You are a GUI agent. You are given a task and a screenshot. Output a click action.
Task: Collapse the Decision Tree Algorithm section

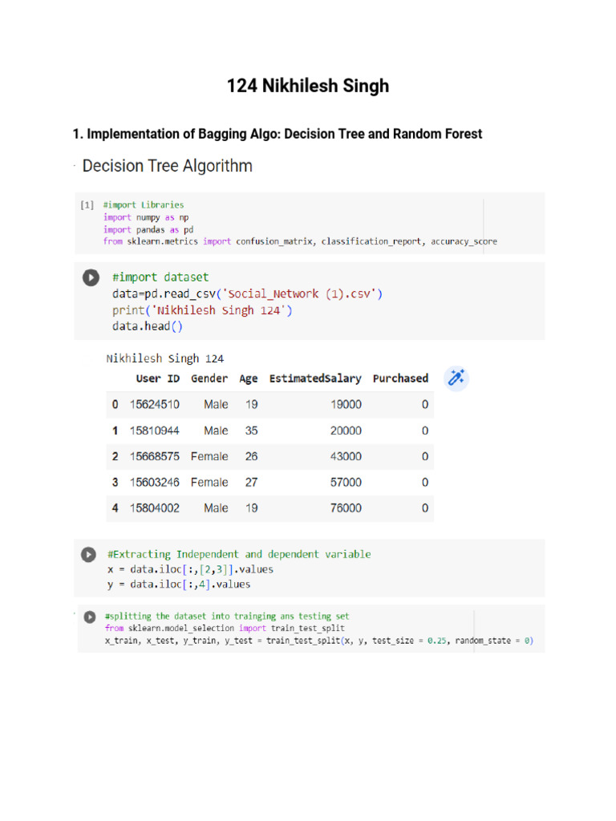(74, 166)
